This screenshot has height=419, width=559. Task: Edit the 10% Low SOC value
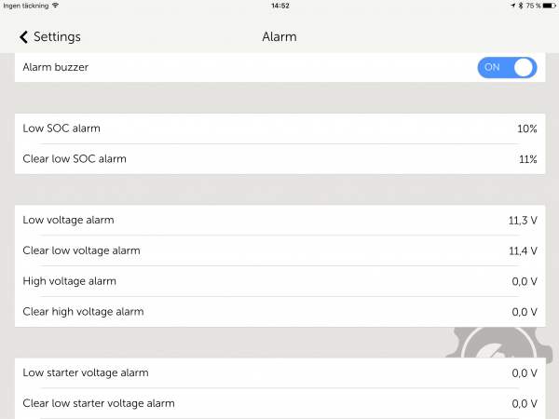click(527, 128)
